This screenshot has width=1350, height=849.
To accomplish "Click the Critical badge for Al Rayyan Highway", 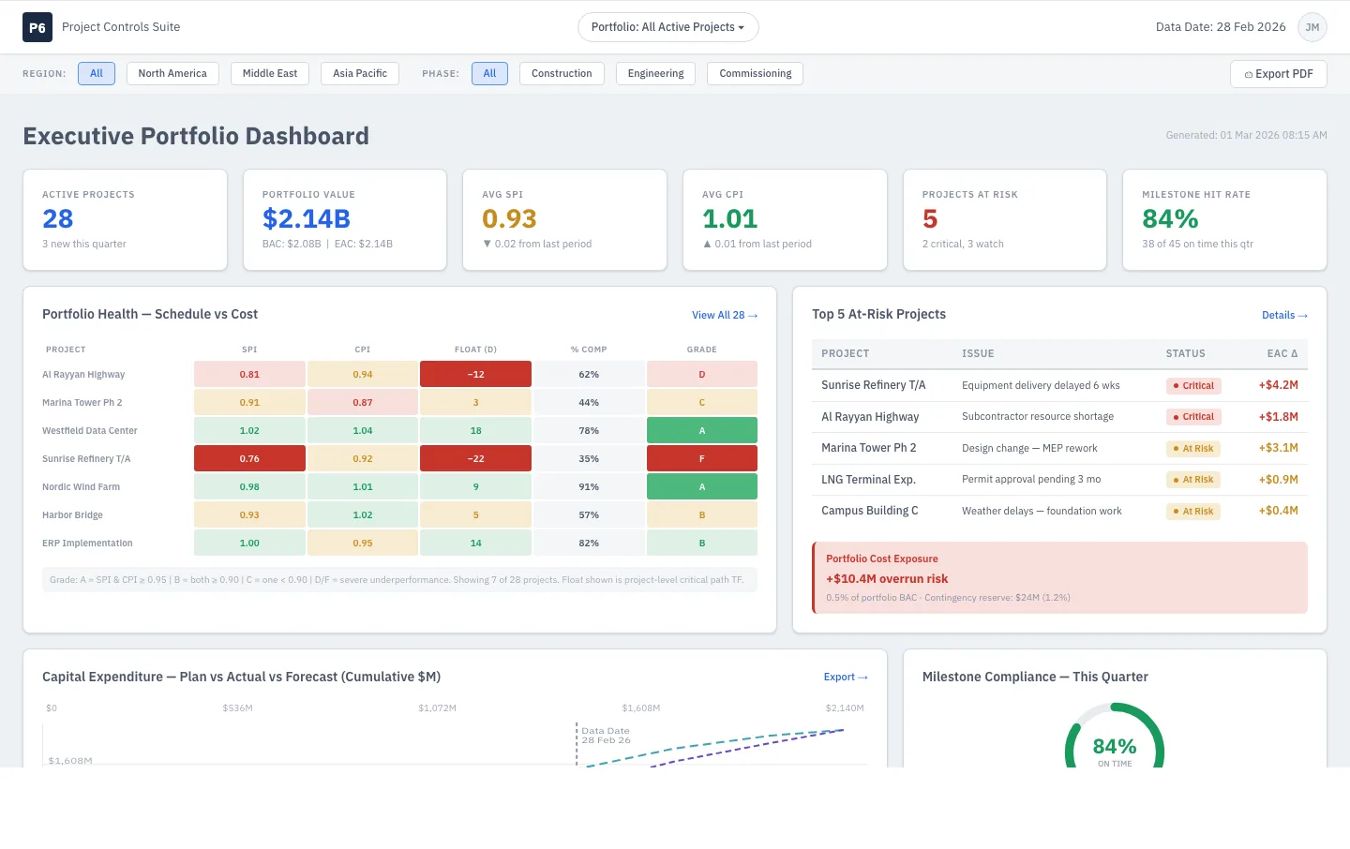I will point(1193,417).
